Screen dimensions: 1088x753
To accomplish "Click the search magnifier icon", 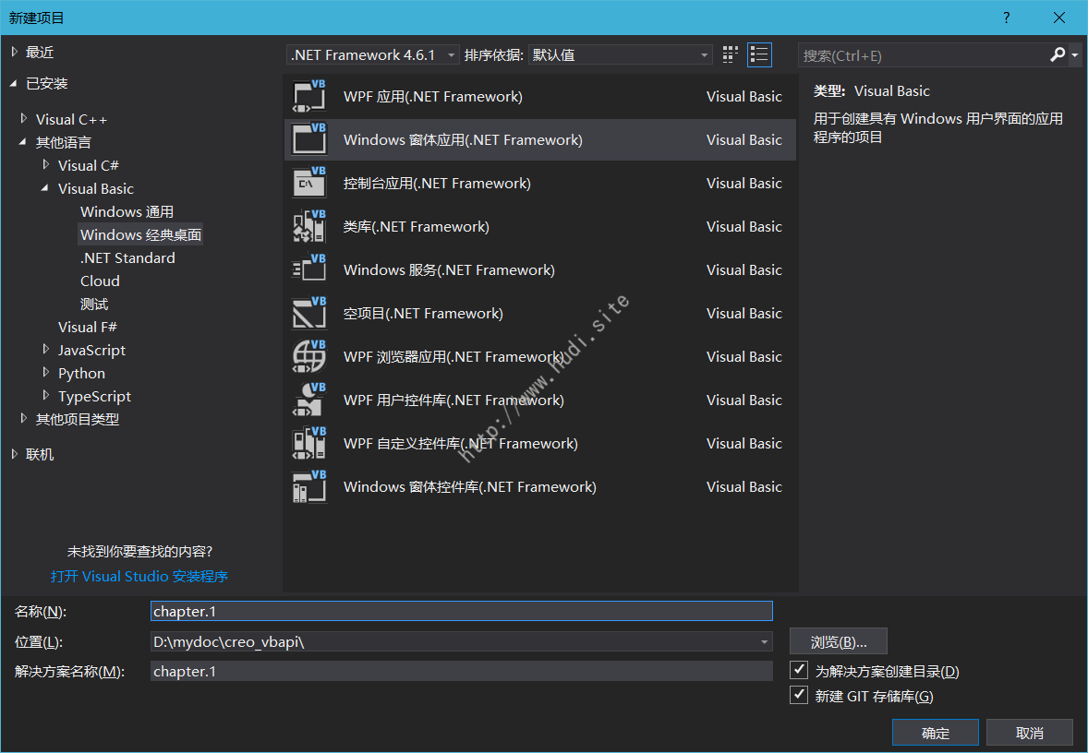I will click(1058, 54).
